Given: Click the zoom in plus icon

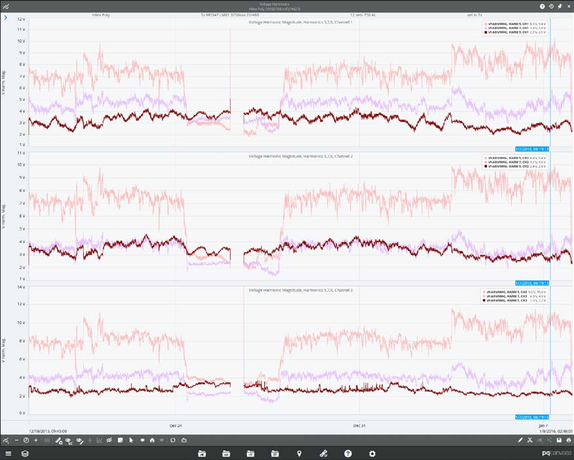Looking at the screenshot, I should tap(36, 440).
